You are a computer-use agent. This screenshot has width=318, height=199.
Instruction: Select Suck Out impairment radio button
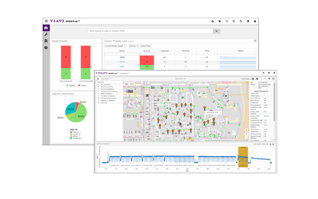click(x=98, y=89)
